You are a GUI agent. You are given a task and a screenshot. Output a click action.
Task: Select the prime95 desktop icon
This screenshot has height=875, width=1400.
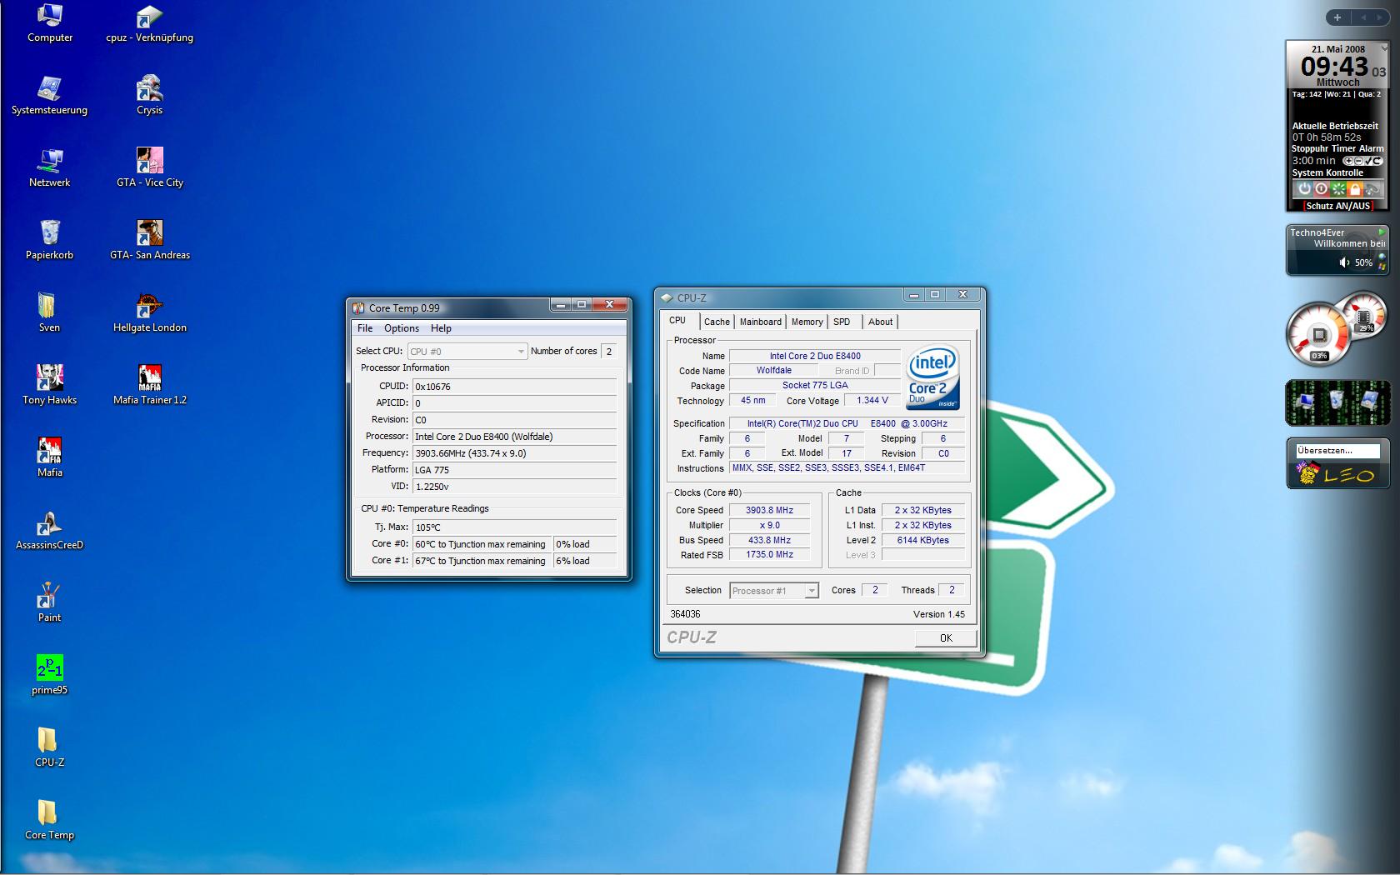point(49,675)
